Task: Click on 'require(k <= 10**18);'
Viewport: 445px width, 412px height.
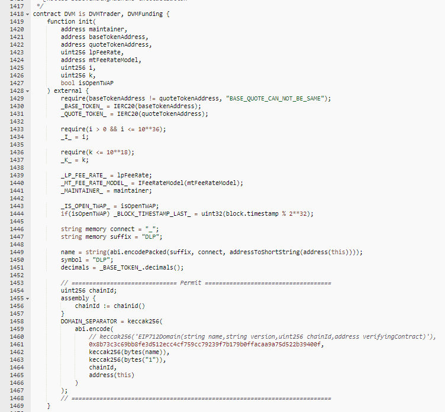Action: (97, 153)
